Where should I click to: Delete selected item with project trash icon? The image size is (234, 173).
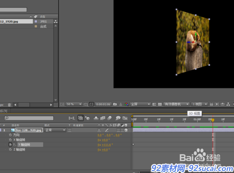pyautogui.click(x=9, y=105)
